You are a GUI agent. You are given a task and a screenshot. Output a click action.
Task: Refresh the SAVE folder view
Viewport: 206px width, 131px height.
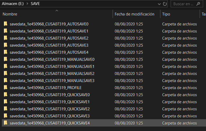coord(165,4)
